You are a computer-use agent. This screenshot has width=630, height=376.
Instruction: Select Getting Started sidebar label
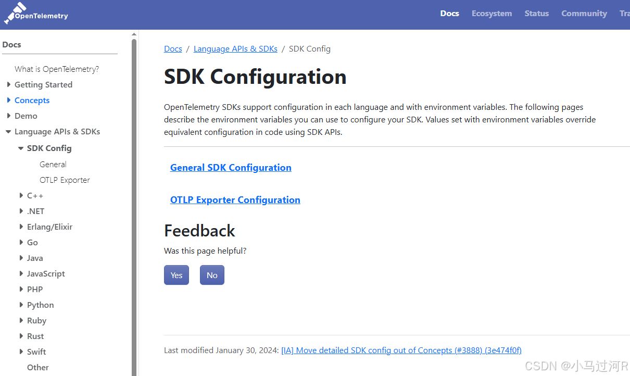click(43, 85)
